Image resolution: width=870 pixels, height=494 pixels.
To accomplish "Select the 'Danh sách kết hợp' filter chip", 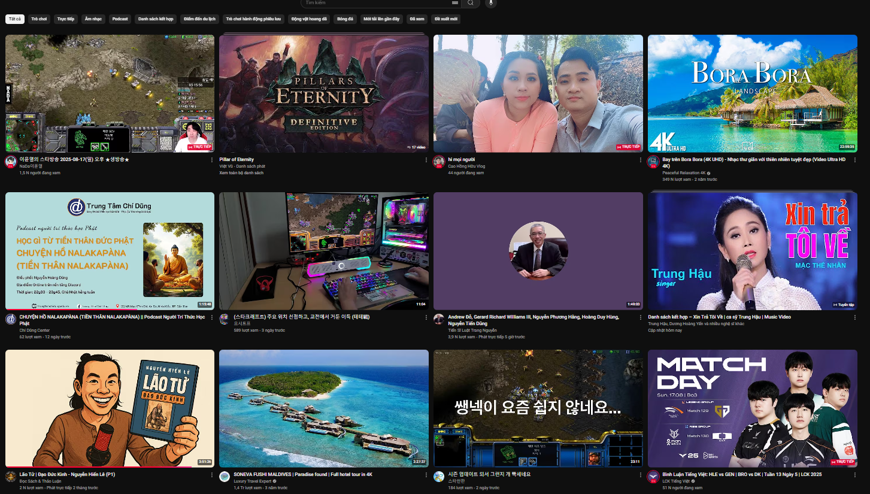I will pyautogui.click(x=156, y=19).
